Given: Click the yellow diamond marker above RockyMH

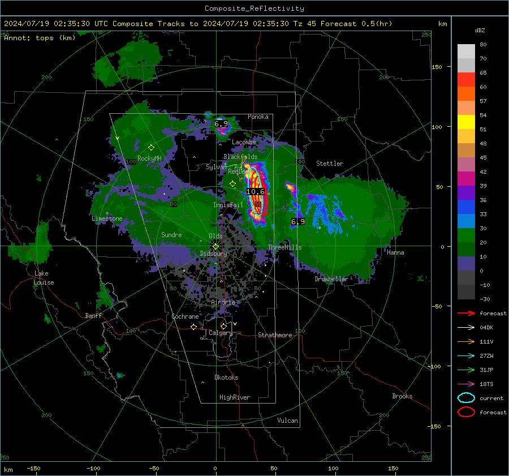Looking at the screenshot, I should [x=151, y=148].
